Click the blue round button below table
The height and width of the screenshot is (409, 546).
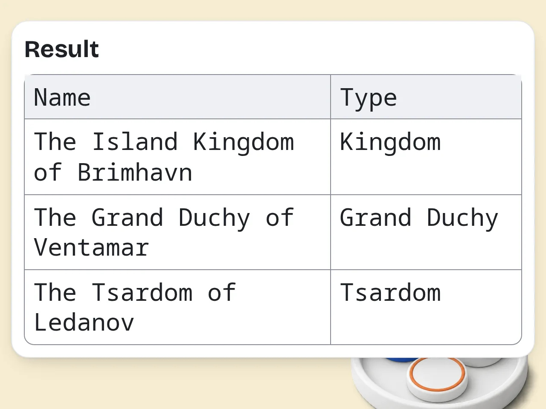pos(402,359)
